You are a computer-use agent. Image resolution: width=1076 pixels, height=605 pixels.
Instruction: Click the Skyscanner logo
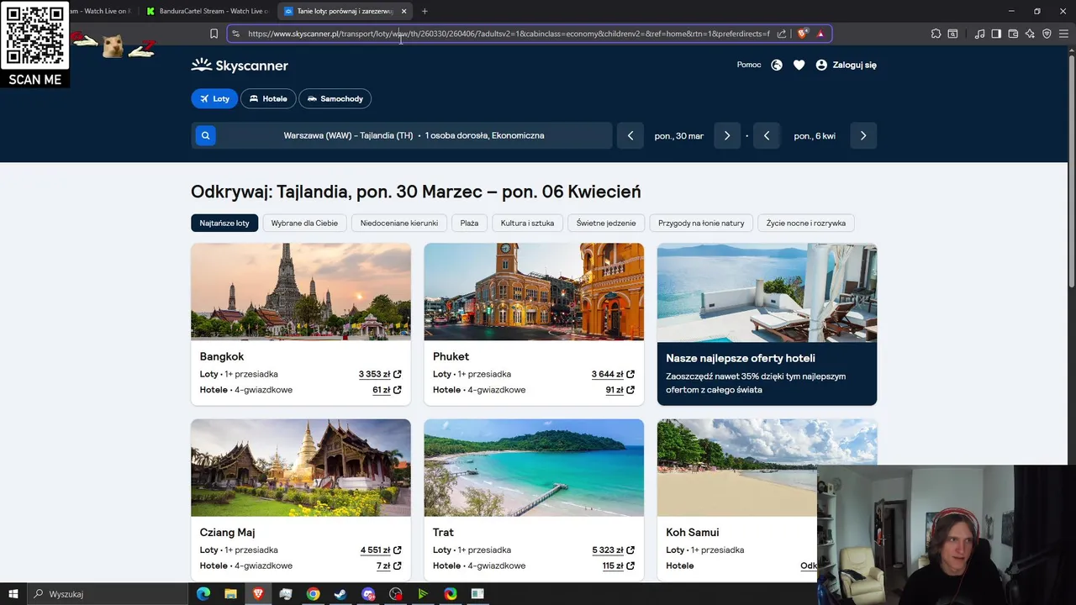[x=240, y=66]
